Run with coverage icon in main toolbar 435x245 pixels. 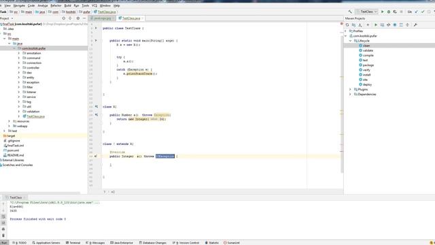[x=395, y=12]
